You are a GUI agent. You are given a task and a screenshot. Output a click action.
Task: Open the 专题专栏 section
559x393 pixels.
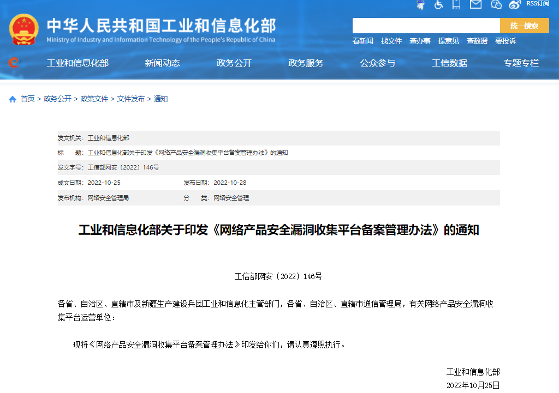(x=521, y=63)
